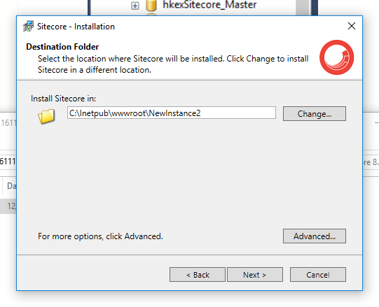Image resolution: width=379 pixels, height=307 pixels.
Task: Click the Sitecore installer icon in title bar
Action: click(x=28, y=26)
